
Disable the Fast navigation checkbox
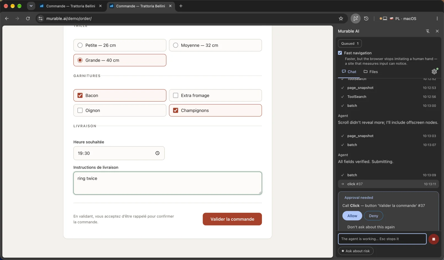(x=340, y=53)
